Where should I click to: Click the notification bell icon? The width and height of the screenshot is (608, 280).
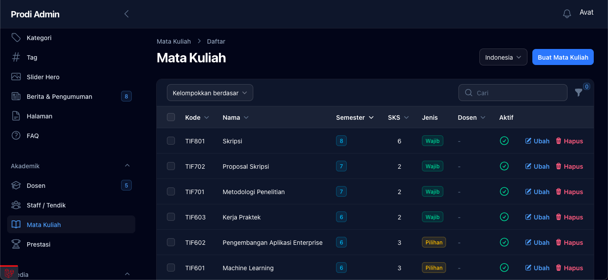coord(567,14)
